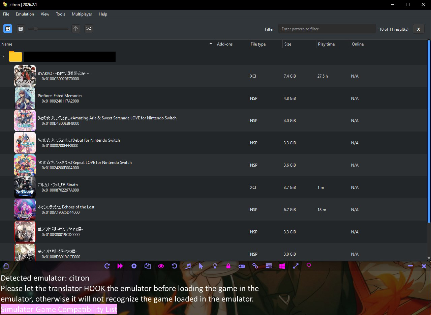Click the icon size slider handle
The image size is (431, 315).
pos(35,29)
